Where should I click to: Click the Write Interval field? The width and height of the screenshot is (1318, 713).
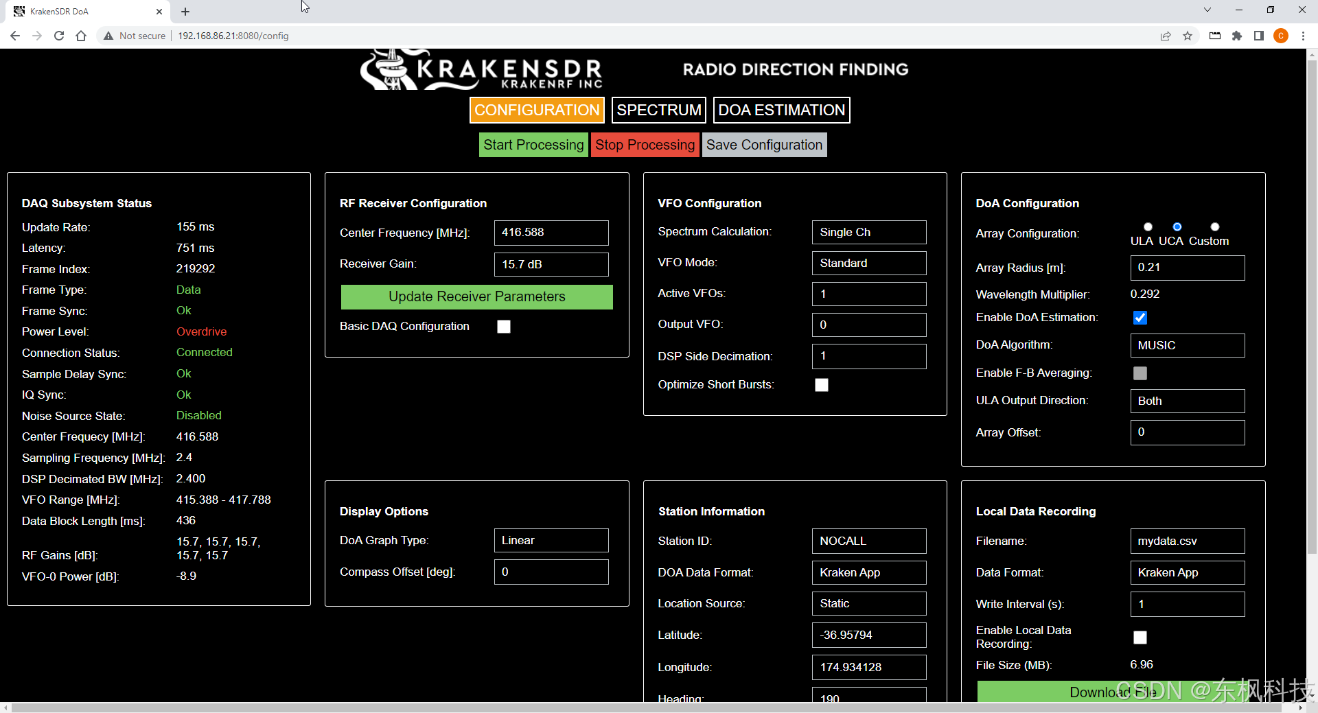[1188, 604]
